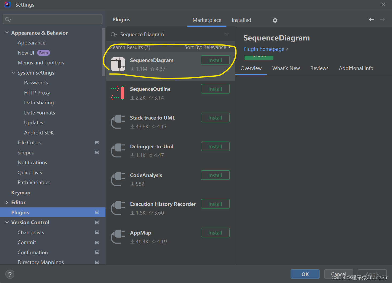392x283 pixels.
Task: Install the AppMap plugin
Action: [215, 233]
